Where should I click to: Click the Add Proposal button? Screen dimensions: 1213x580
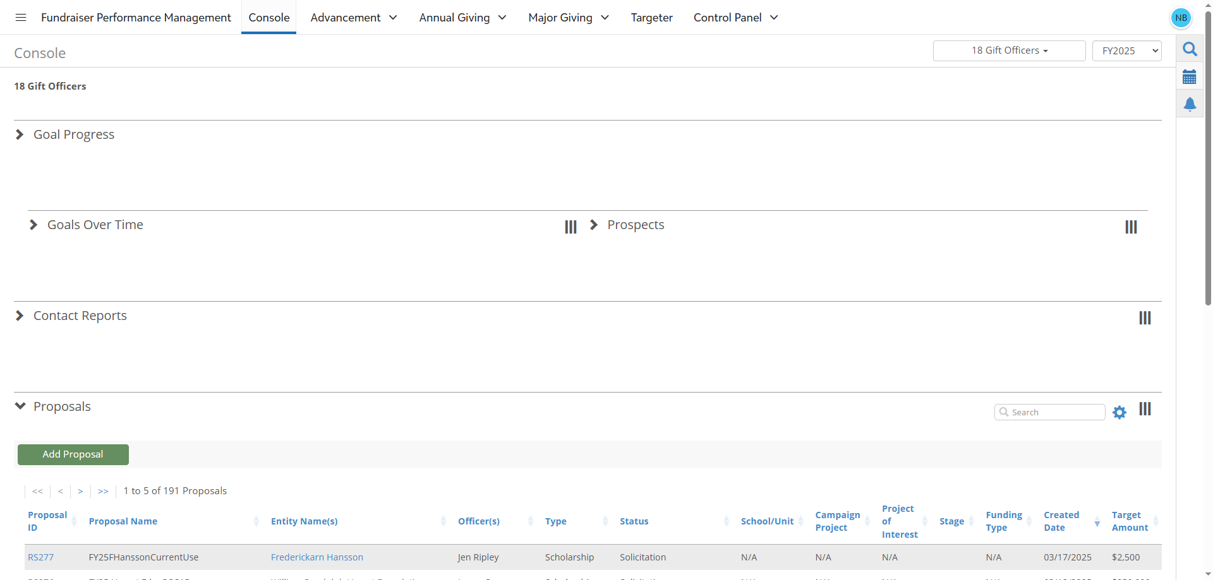[73, 454]
